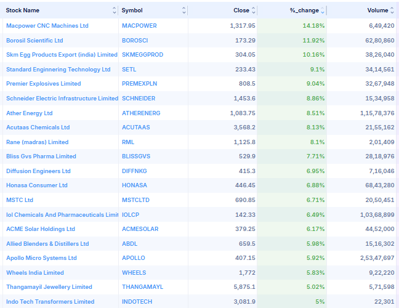Click the INDOTECH symbol
This screenshot has width=399, height=308.
(x=137, y=302)
